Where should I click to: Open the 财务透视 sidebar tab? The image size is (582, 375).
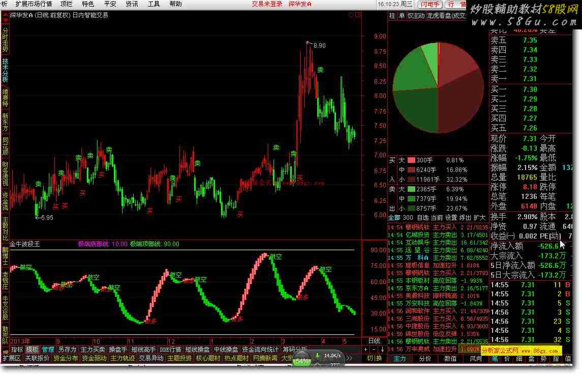[x=5, y=173]
